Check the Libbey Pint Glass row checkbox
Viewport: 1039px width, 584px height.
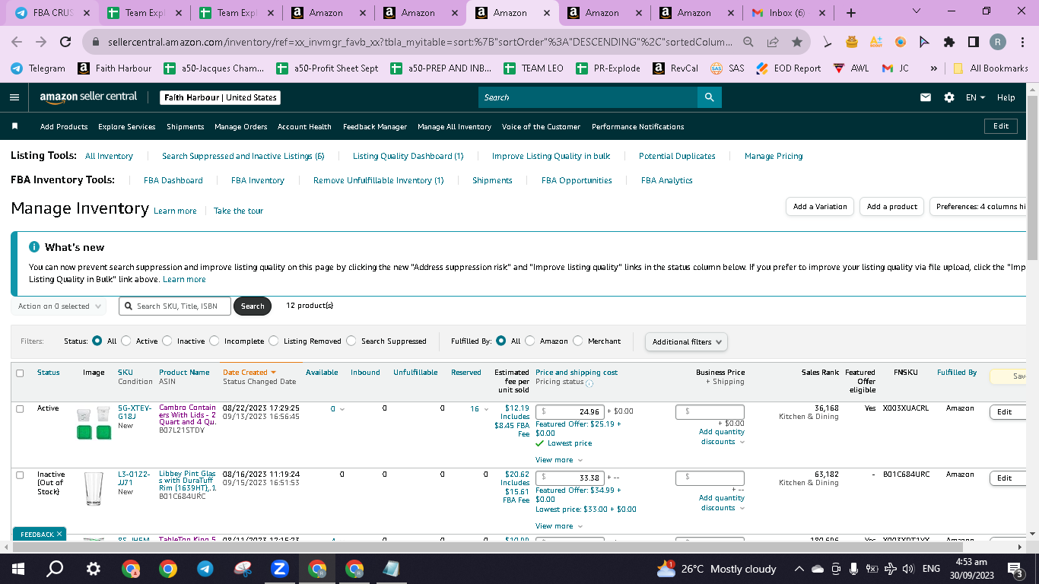tap(20, 474)
